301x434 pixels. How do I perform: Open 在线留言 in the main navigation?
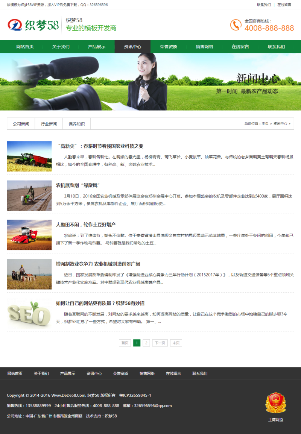tap(240, 47)
